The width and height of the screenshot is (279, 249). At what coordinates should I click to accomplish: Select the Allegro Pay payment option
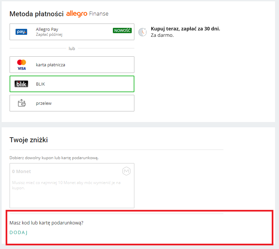pyautogui.click(x=72, y=32)
